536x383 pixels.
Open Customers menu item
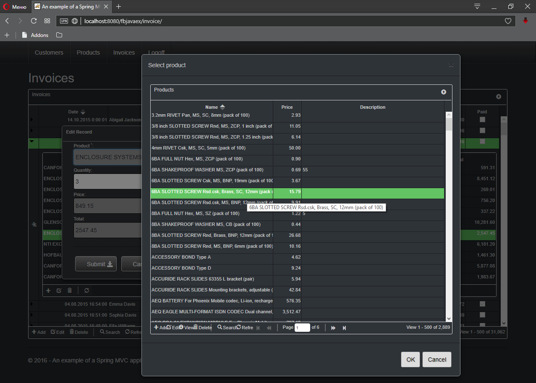[x=49, y=52]
